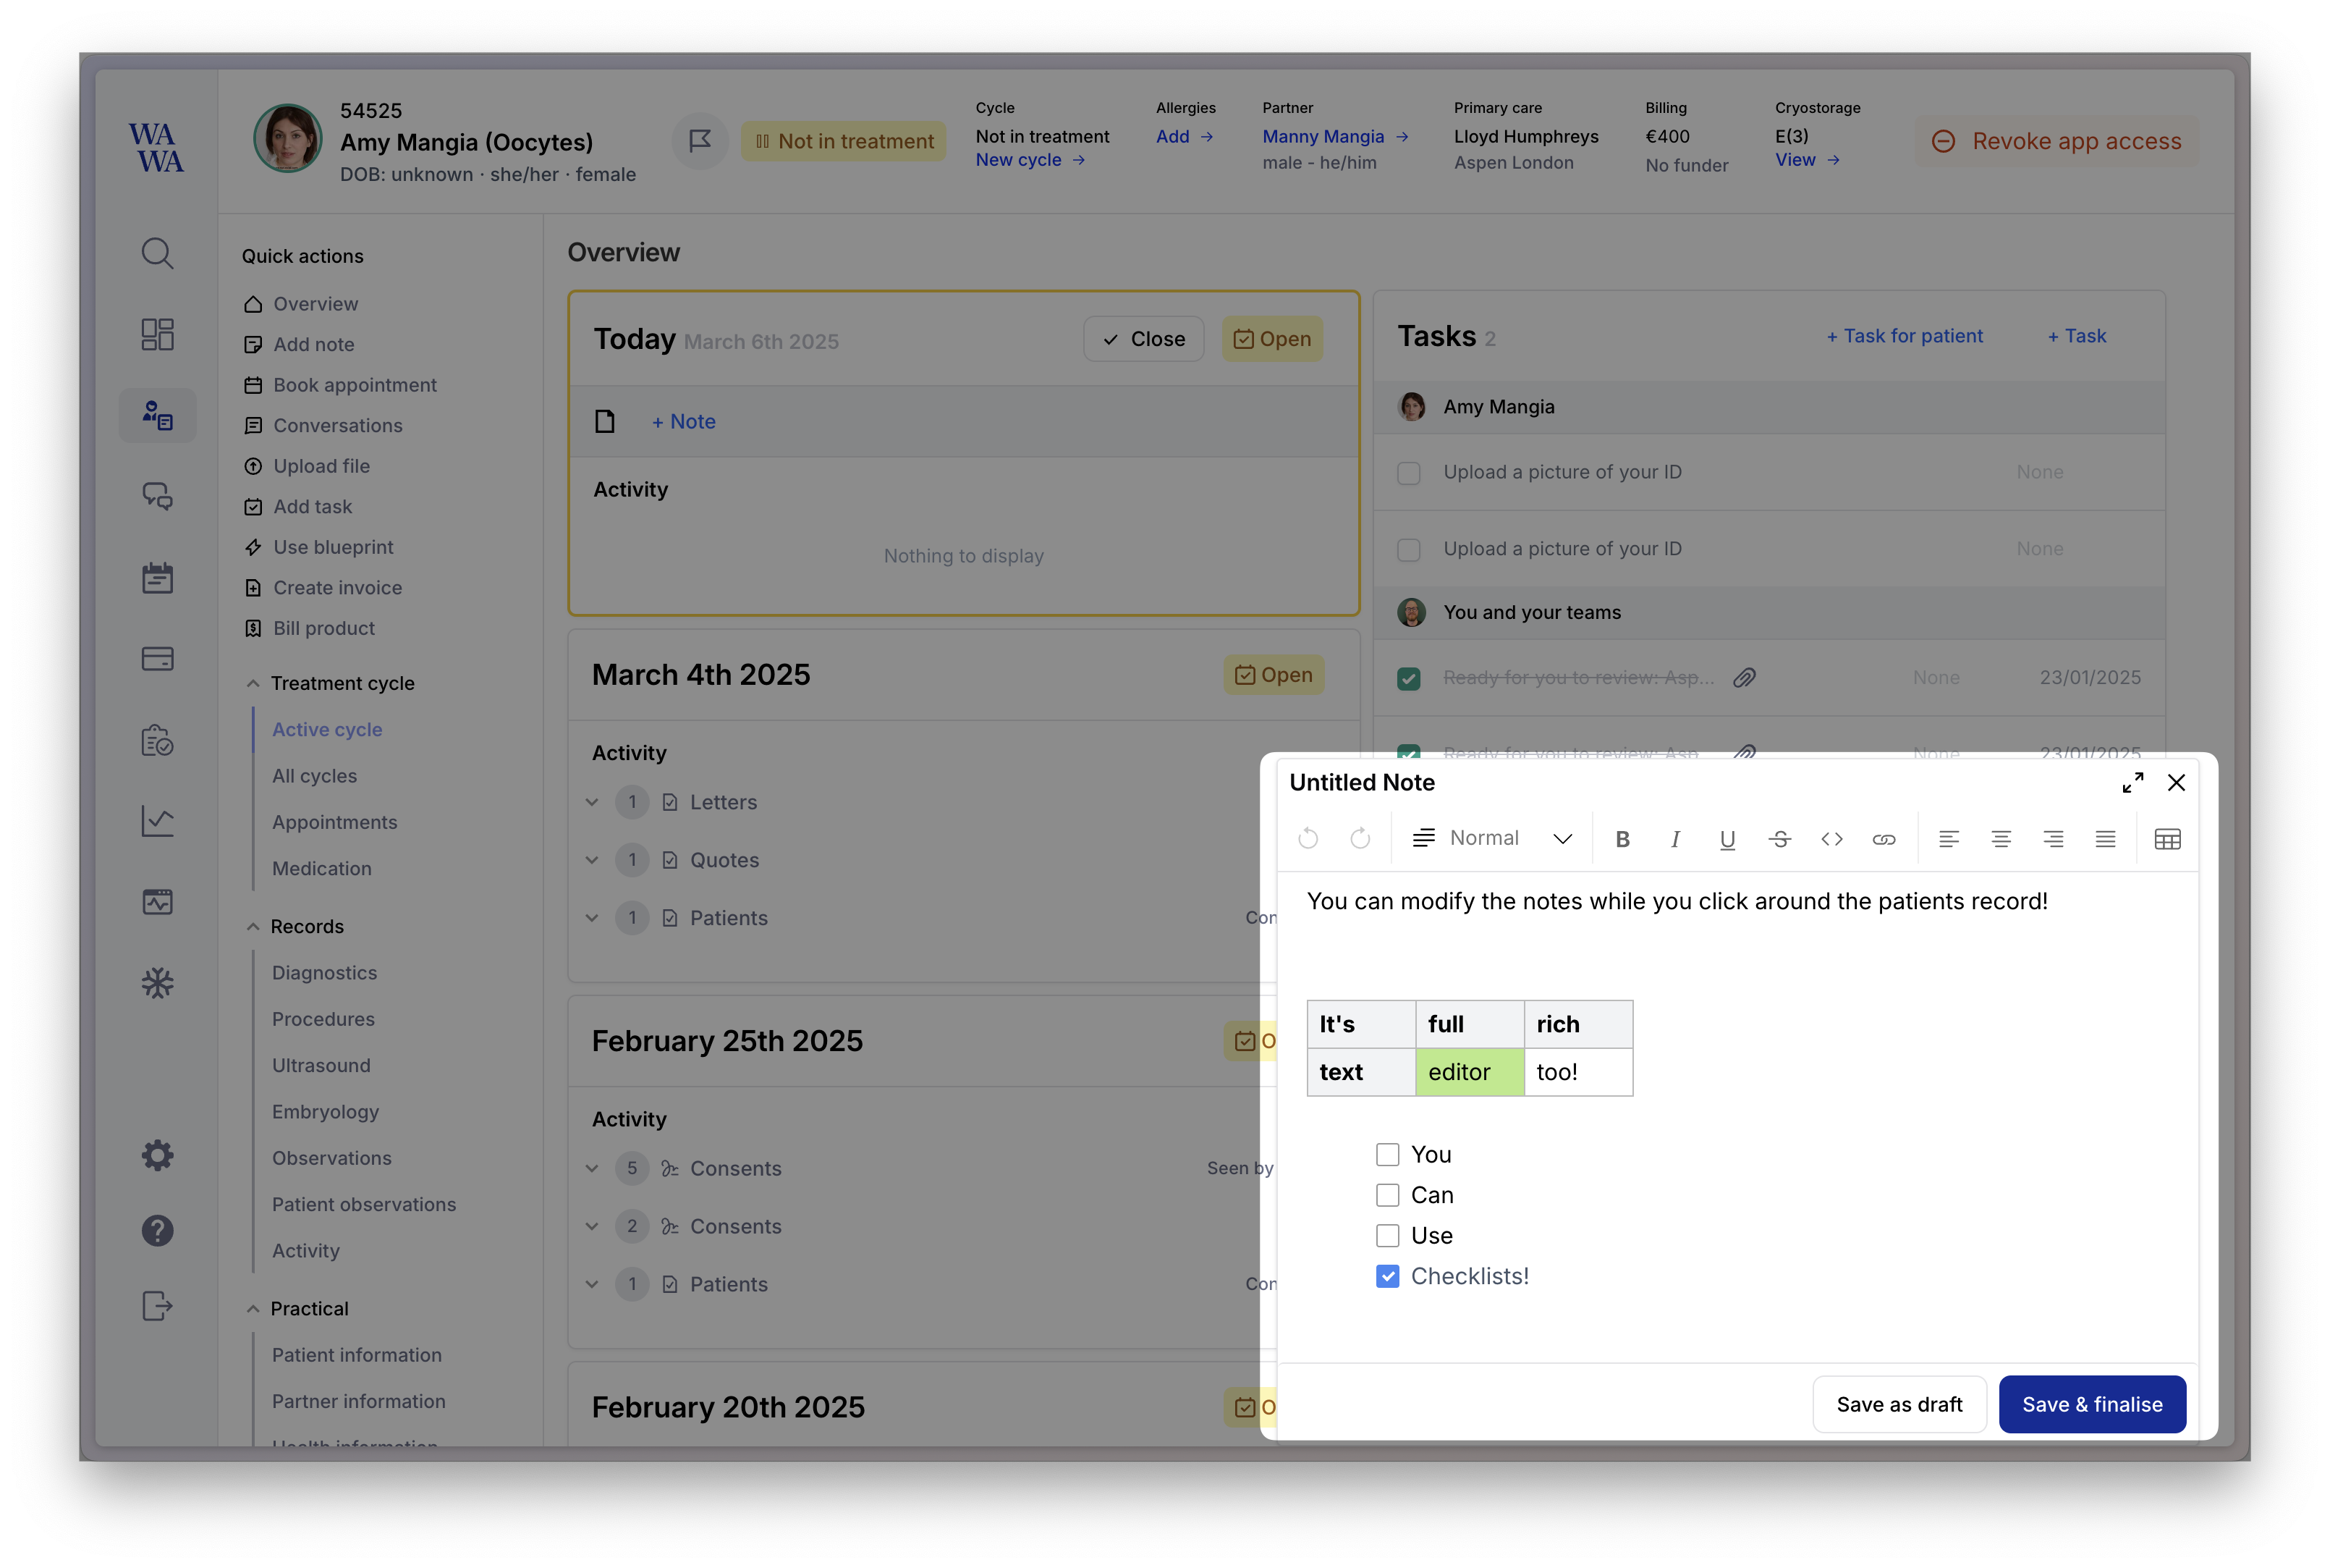Collapse the Treatment cycle section
The image size is (2330, 1568).
point(253,683)
